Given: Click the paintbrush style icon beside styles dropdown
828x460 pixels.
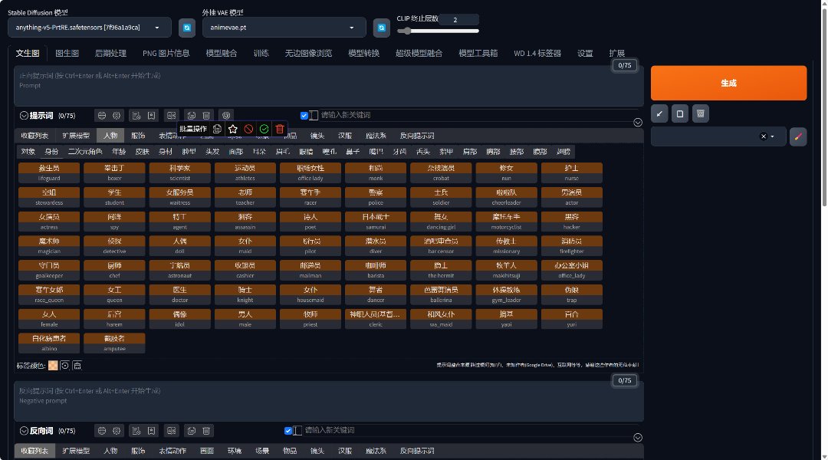Looking at the screenshot, I should click(x=798, y=136).
